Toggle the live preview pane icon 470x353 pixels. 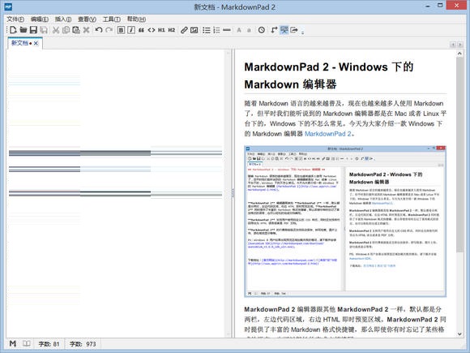coord(284,30)
